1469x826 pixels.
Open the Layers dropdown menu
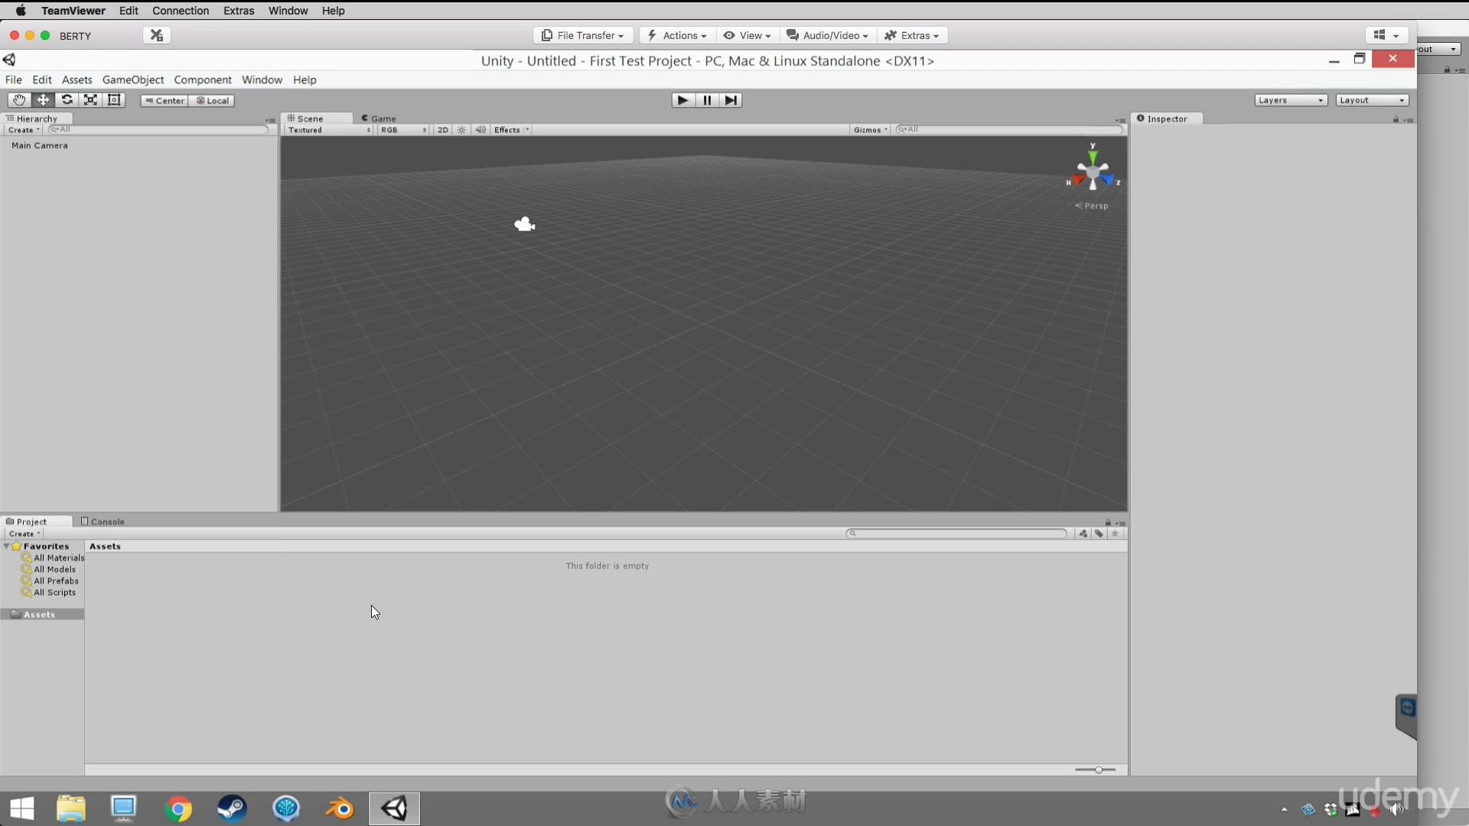point(1289,100)
